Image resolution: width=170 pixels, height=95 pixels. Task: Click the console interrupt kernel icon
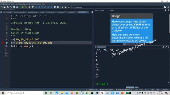pyautogui.click(x=163, y=47)
